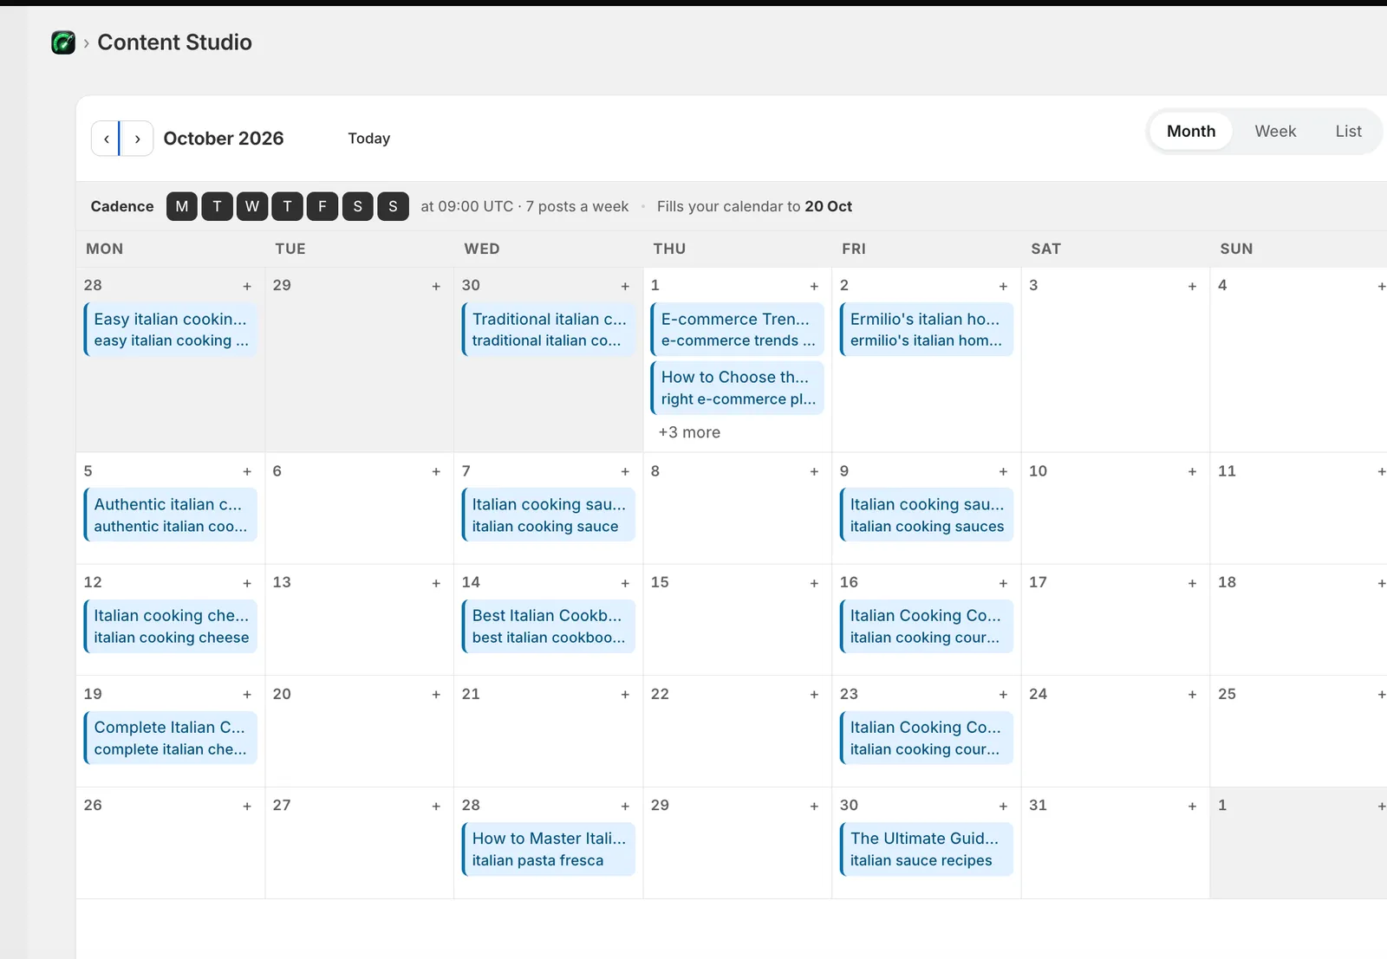Viewport: 1387px width, 959px height.
Task: Toggle Tuesday cadence day button
Action: coord(217,206)
